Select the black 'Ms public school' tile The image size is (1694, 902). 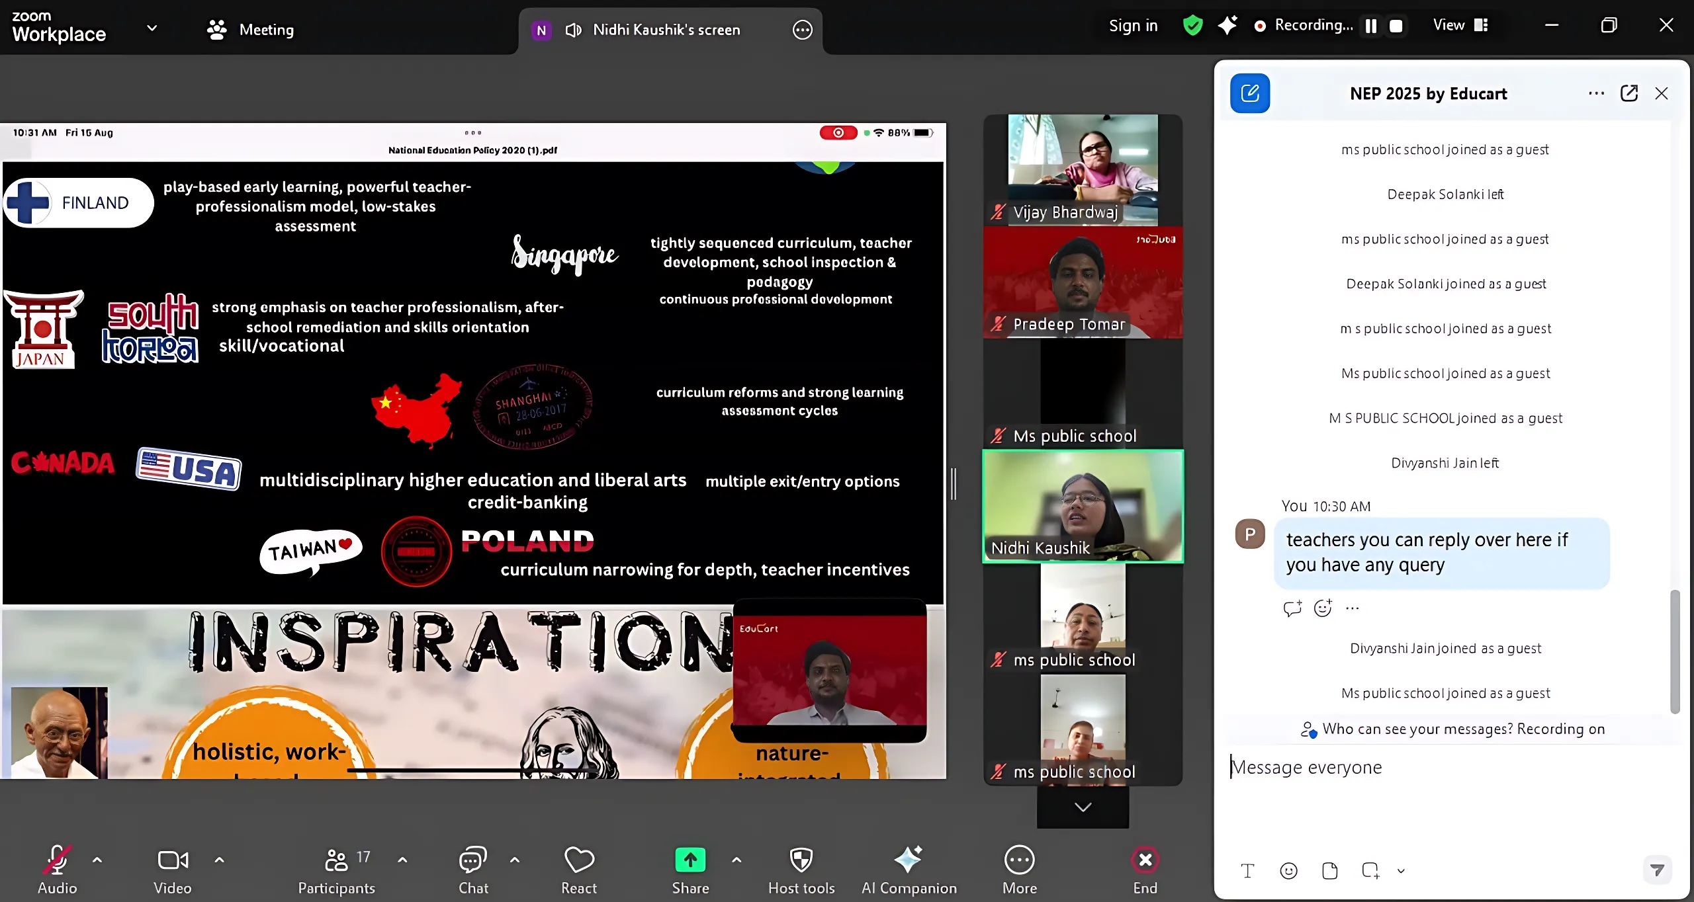1083,393
